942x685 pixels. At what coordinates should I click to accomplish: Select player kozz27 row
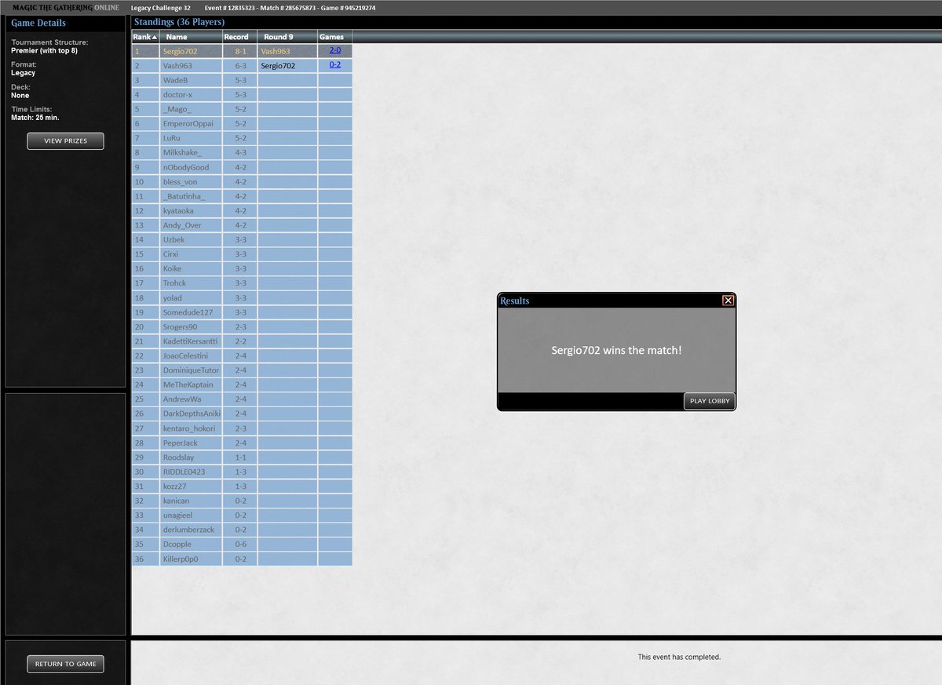pyautogui.click(x=242, y=486)
